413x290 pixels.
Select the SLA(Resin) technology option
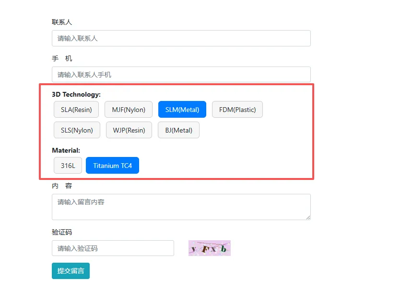[76, 110]
